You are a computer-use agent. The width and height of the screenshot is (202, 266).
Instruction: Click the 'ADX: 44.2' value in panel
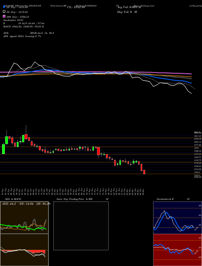click(x=8, y=204)
